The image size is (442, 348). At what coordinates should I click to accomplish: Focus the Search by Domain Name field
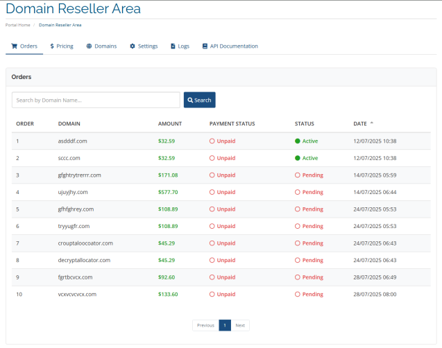click(x=96, y=100)
